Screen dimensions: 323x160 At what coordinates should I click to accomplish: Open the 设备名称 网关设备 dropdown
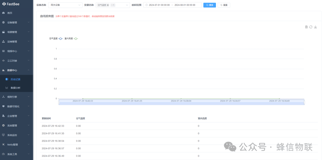pyautogui.click(x=65, y=5)
